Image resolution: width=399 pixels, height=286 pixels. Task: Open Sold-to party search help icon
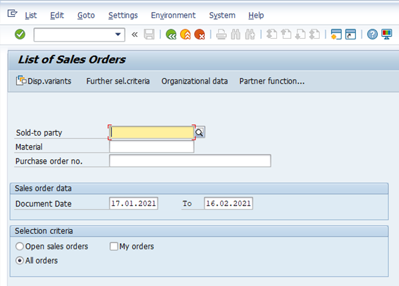point(199,132)
